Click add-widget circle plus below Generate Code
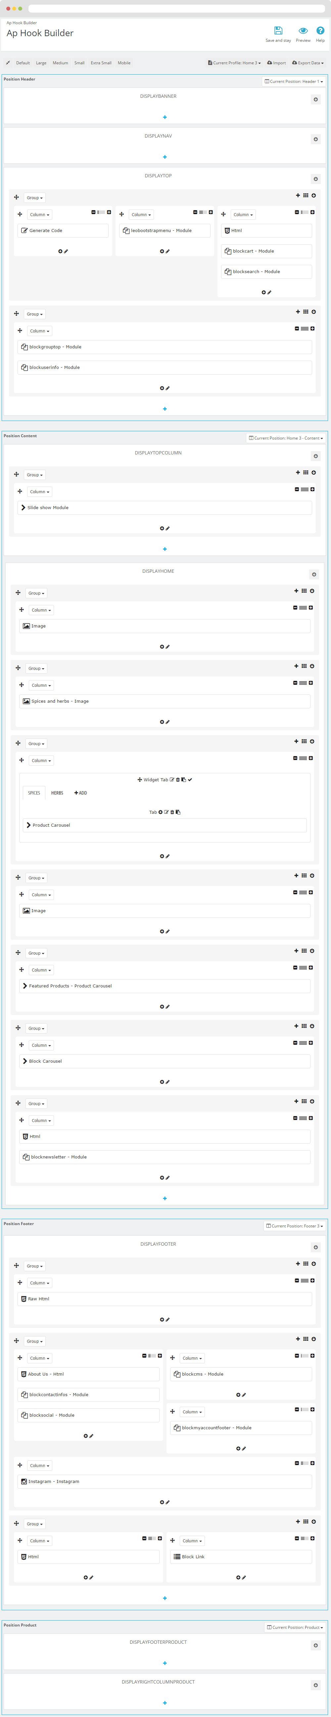Screen dimensions: 331x1717 tap(60, 251)
